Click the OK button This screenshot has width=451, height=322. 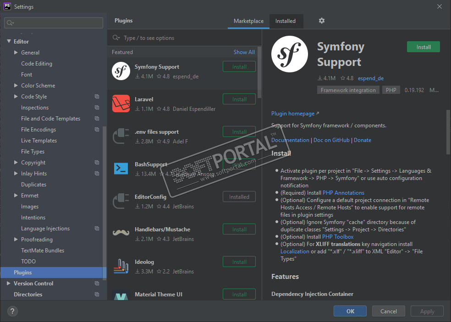coord(350,311)
